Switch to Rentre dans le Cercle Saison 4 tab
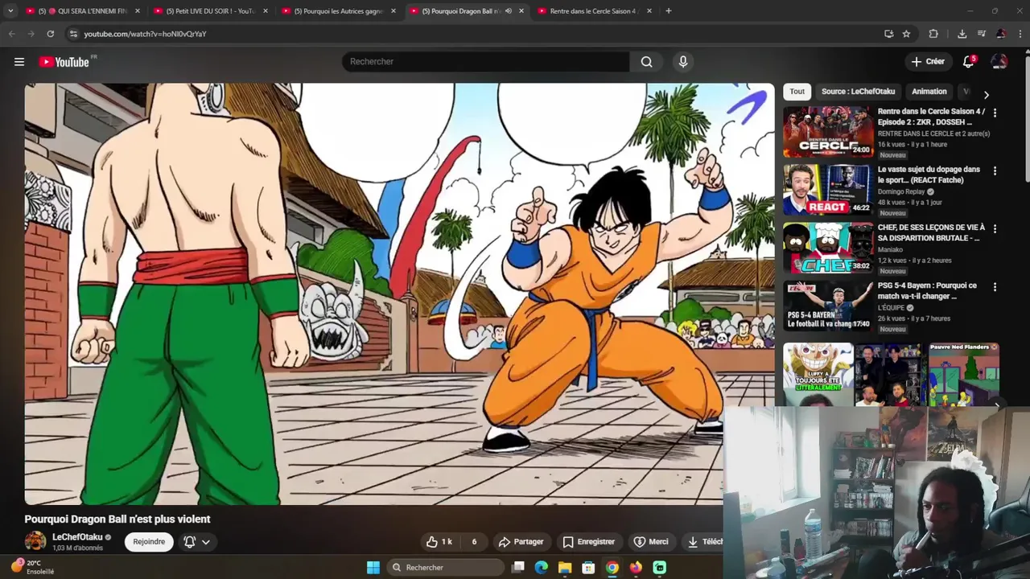Image resolution: width=1030 pixels, height=579 pixels. coord(594,11)
